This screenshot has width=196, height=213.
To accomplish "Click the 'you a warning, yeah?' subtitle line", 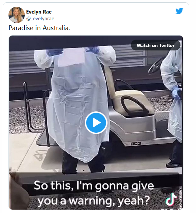I will [x=94, y=200].
